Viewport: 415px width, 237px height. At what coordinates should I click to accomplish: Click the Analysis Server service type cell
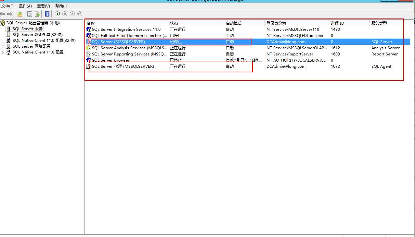point(385,48)
